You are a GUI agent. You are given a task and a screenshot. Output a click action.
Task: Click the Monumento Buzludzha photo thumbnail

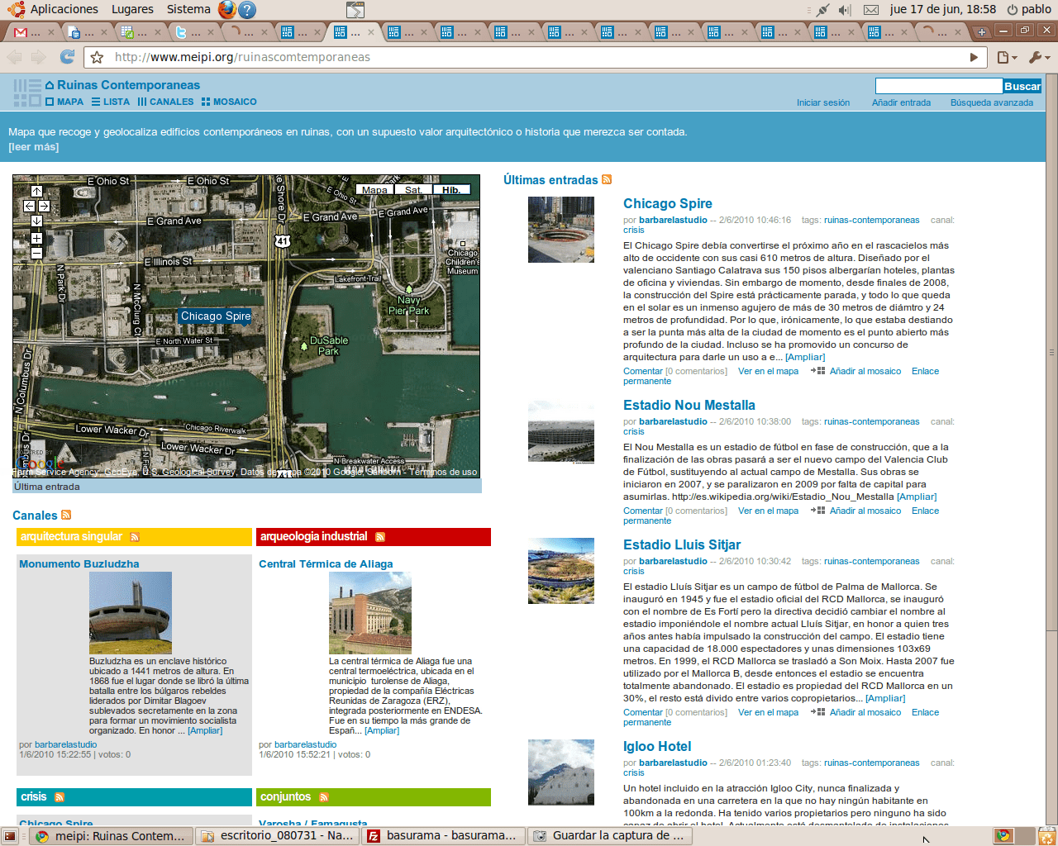[x=131, y=613]
